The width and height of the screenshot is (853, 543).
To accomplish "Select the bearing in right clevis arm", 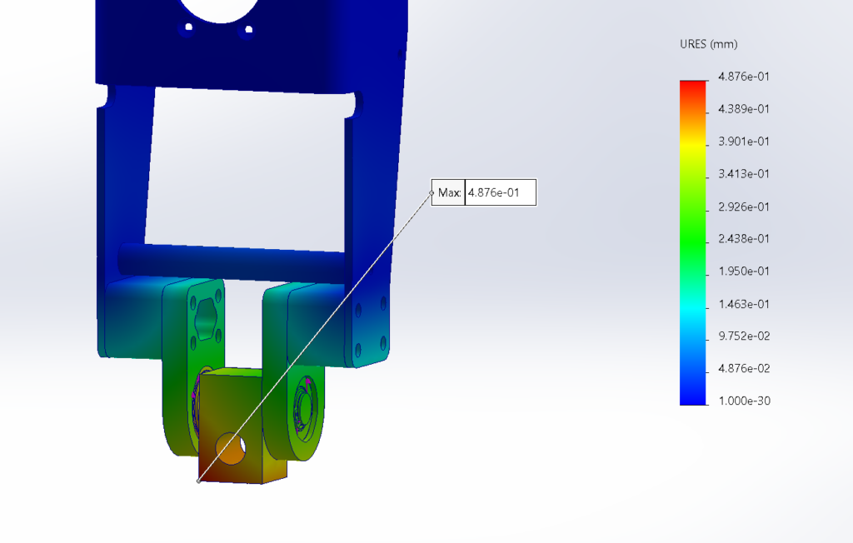I will point(305,404).
